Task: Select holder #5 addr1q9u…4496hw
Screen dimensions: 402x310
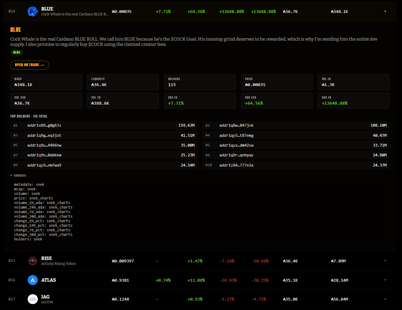Action: pyautogui.click(x=104, y=145)
